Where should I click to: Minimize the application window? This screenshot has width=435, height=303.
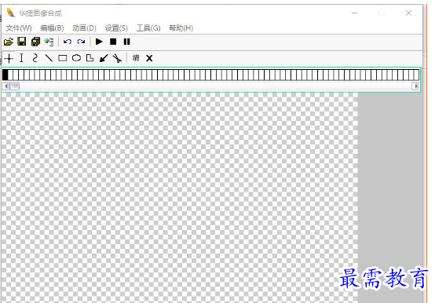[x=355, y=13]
